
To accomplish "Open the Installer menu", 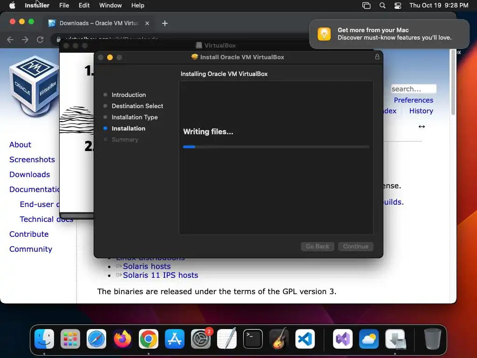I will point(37,6).
